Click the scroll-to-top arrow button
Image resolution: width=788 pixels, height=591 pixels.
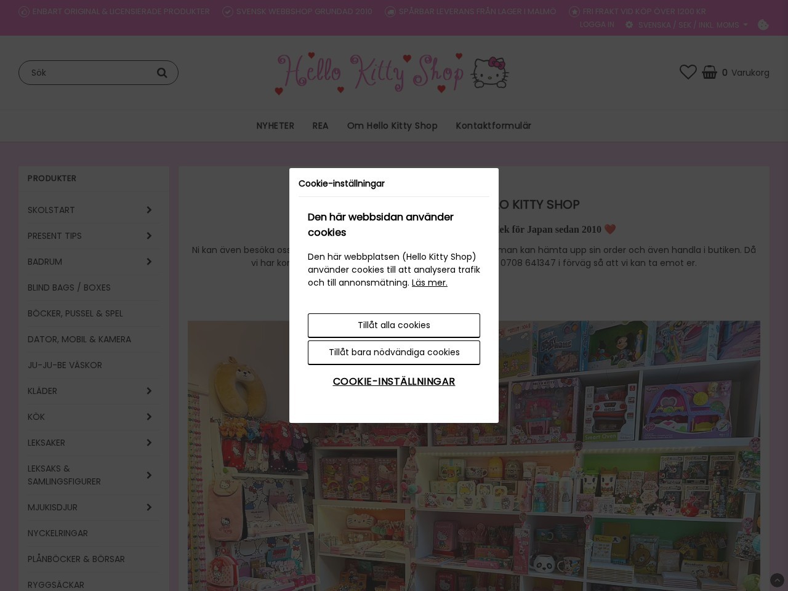[x=777, y=581]
